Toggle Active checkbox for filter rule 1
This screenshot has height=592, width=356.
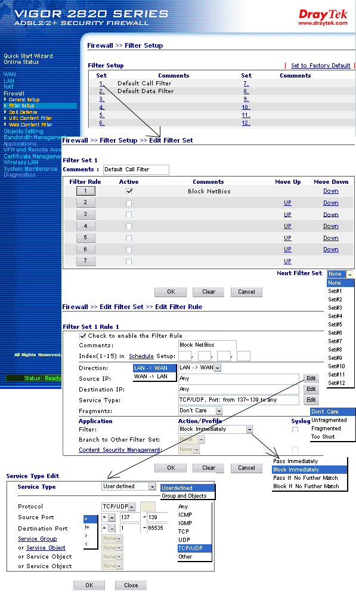point(129,191)
